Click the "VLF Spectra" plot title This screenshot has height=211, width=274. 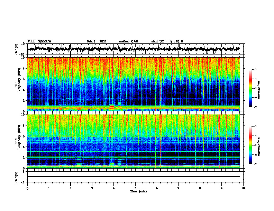click(x=39, y=41)
